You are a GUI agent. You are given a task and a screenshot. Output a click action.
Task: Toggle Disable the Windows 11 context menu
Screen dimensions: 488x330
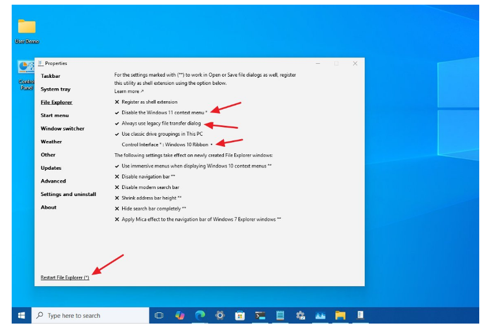[162, 112]
